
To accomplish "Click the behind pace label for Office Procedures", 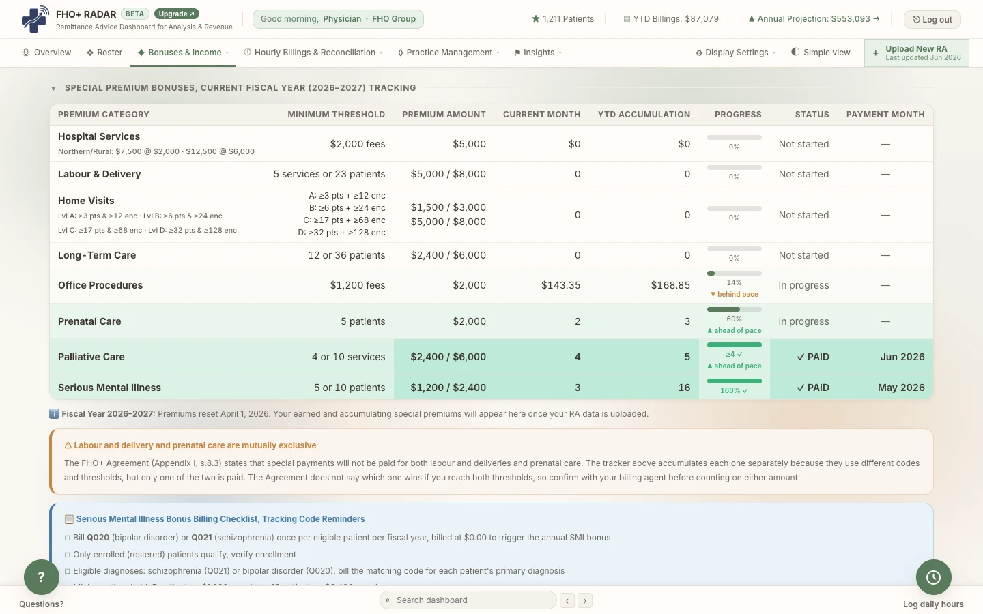I will pyautogui.click(x=735, y=295).
